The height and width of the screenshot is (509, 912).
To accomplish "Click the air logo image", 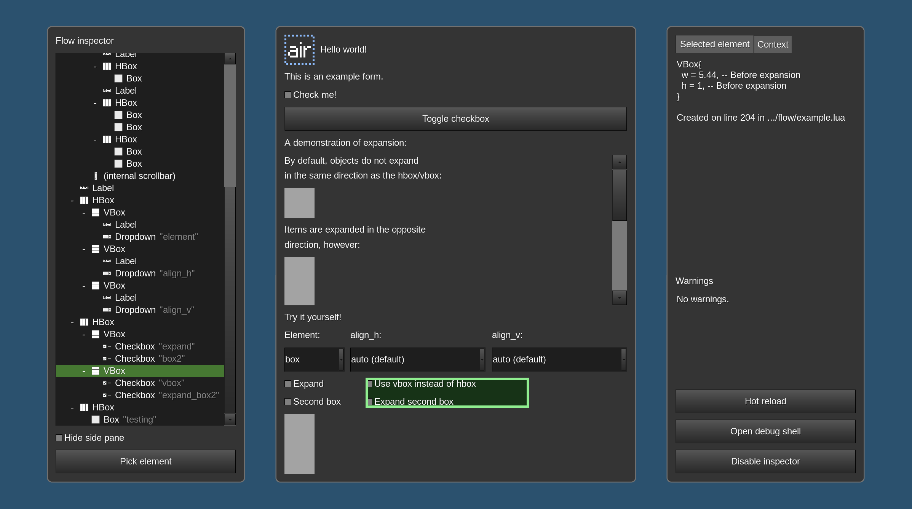I will [x=299, y=50].
